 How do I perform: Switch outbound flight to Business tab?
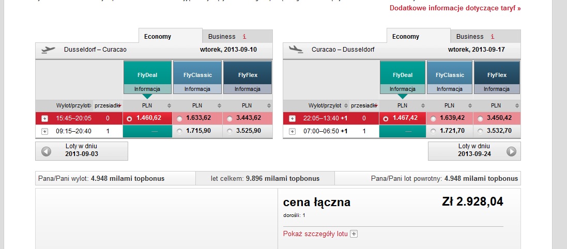(x=237, y=37)
